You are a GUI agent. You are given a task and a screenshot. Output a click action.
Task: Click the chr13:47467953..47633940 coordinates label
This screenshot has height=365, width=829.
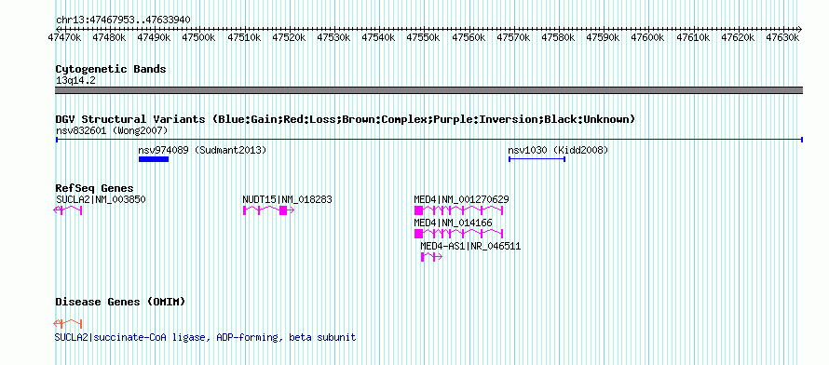pos(123,20)
